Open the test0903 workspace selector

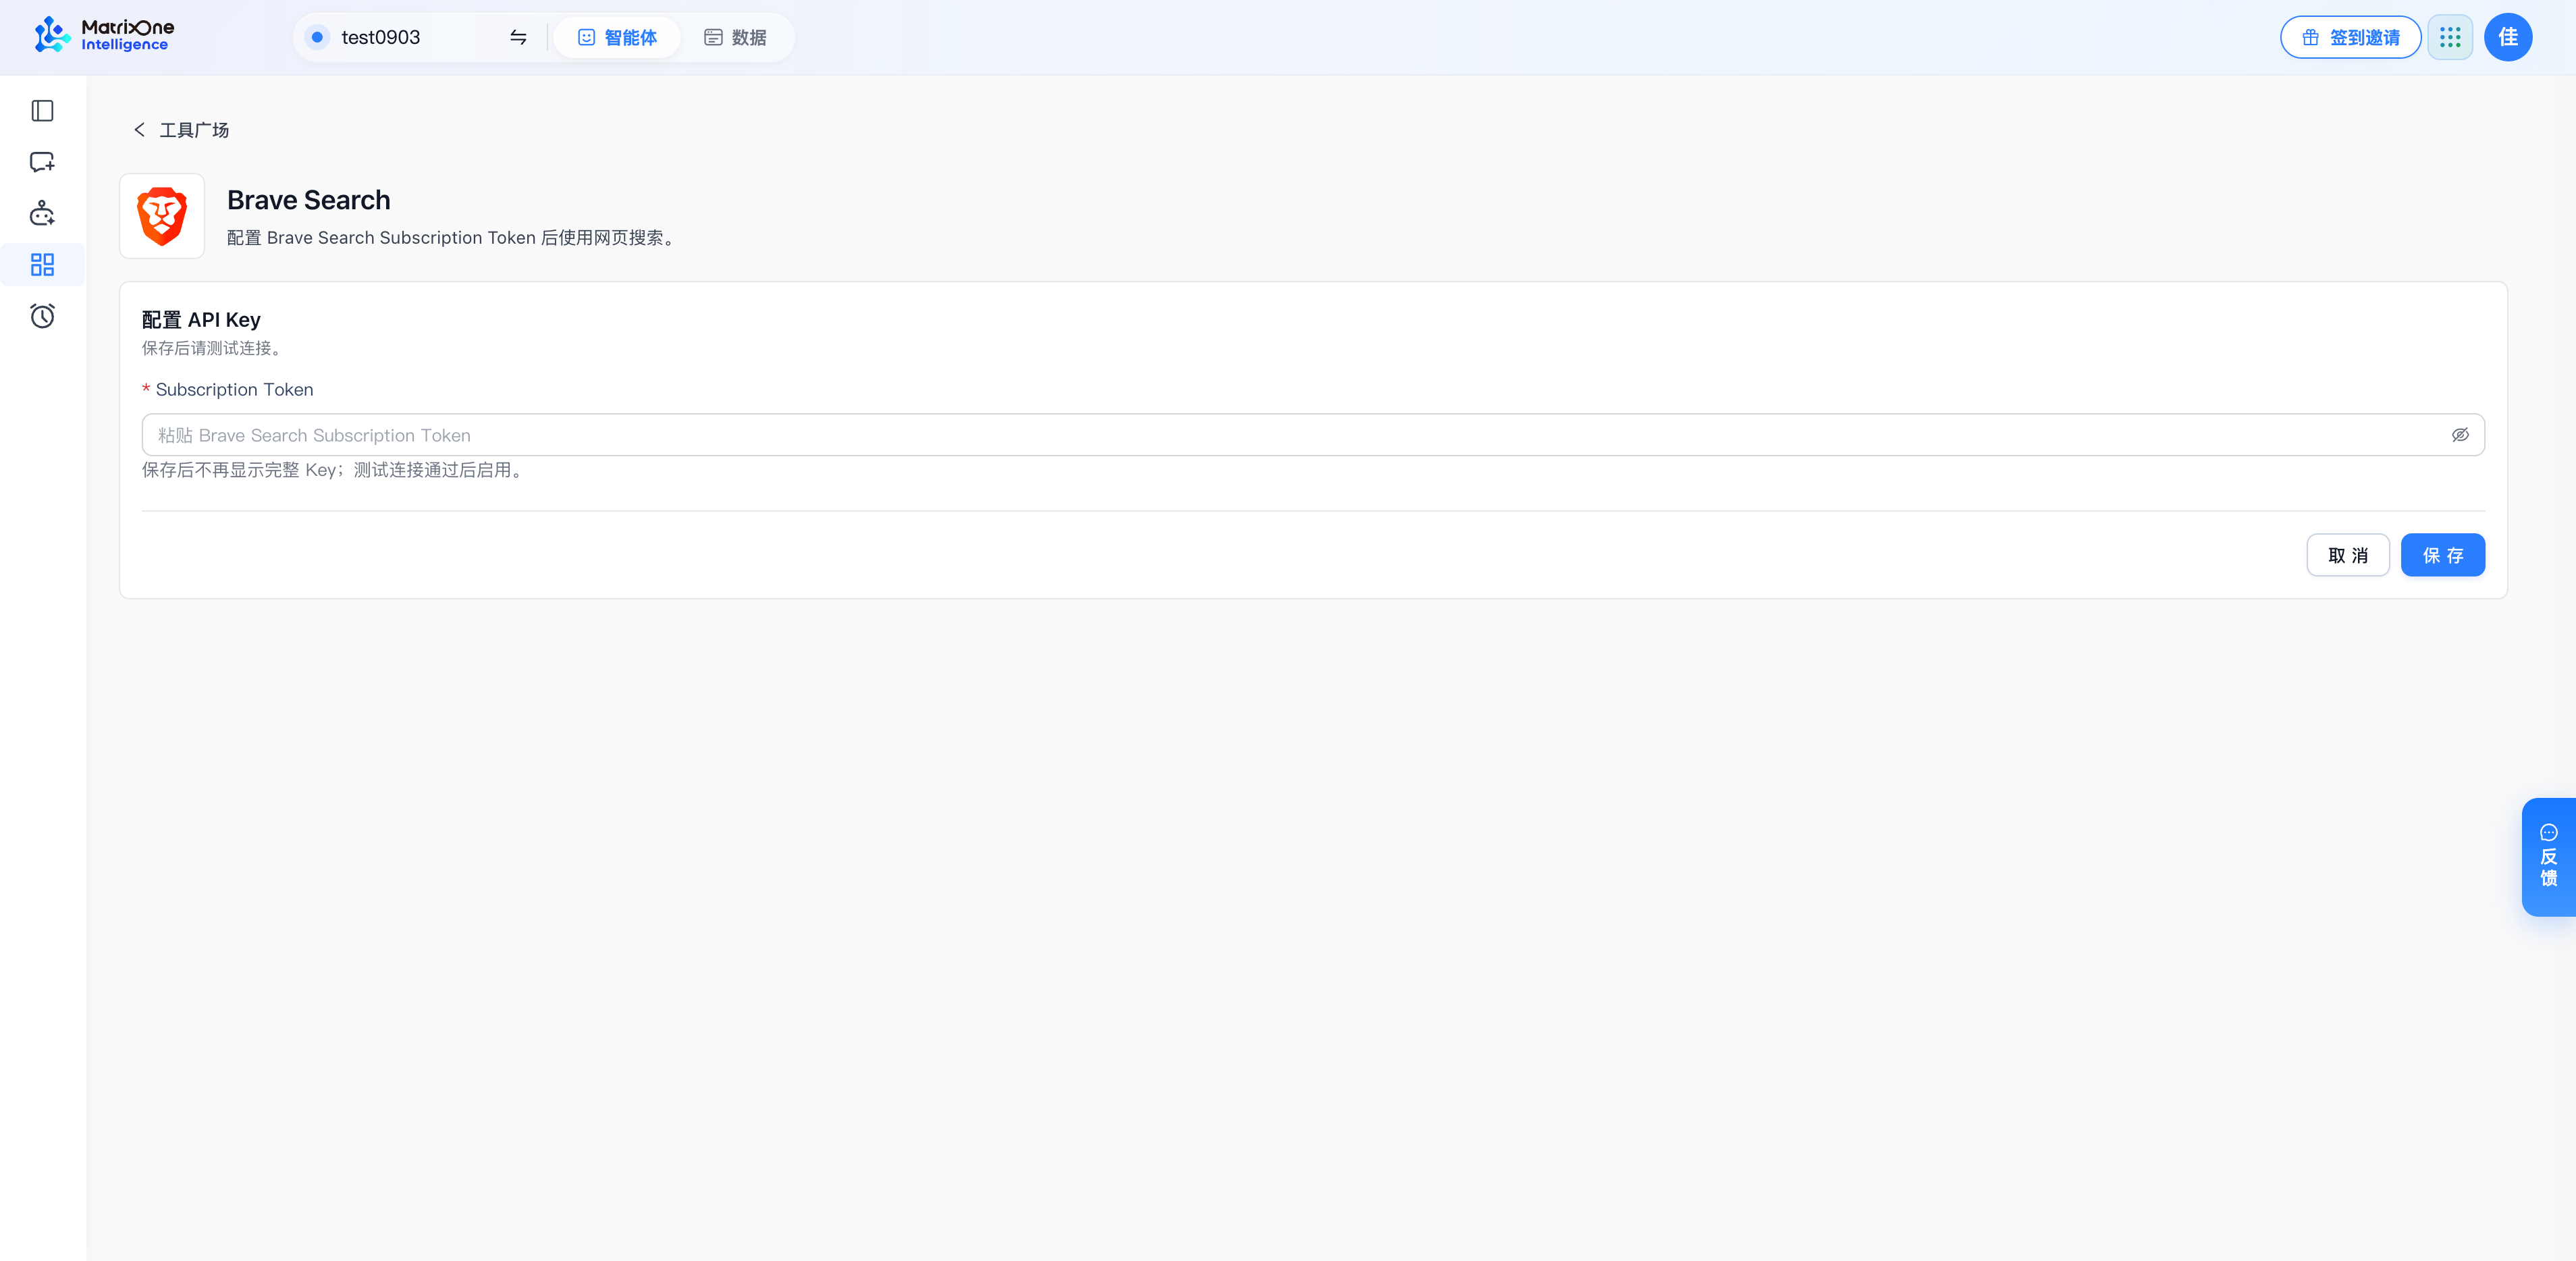tap(380, 37)
